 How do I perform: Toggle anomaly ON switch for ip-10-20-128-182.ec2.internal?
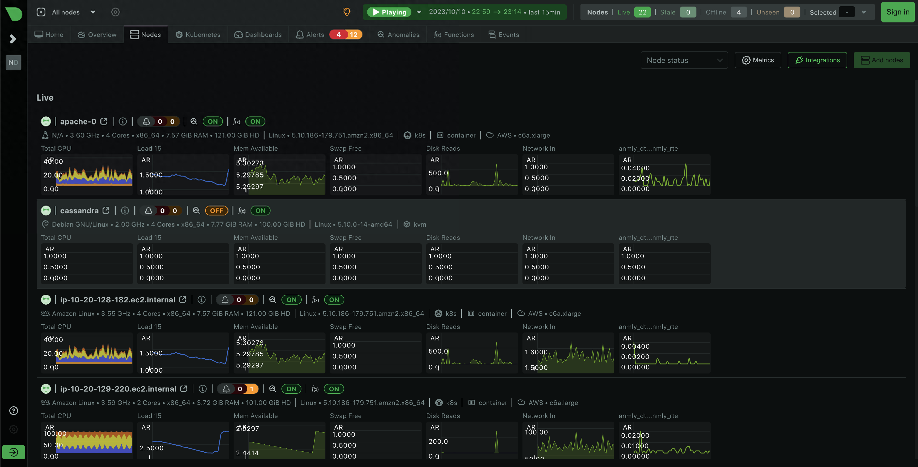(291, 300)
